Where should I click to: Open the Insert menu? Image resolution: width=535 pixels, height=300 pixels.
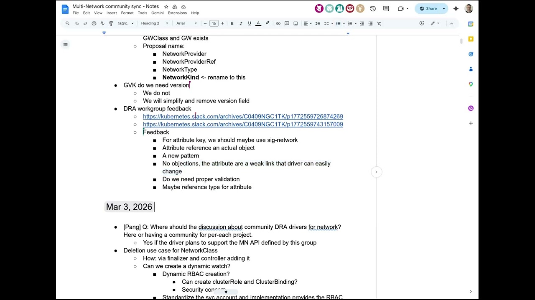coord(112,13)
